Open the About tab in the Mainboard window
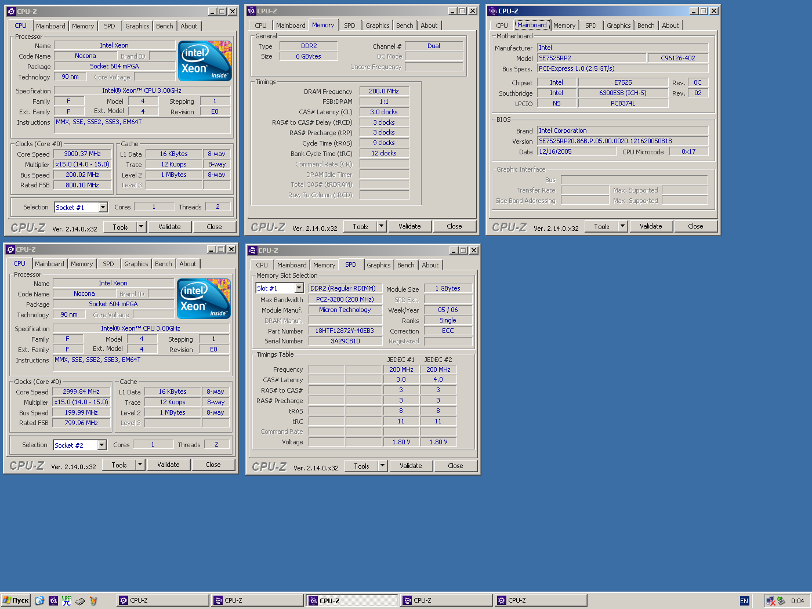The image size is (812, 609). coord(670,26)
